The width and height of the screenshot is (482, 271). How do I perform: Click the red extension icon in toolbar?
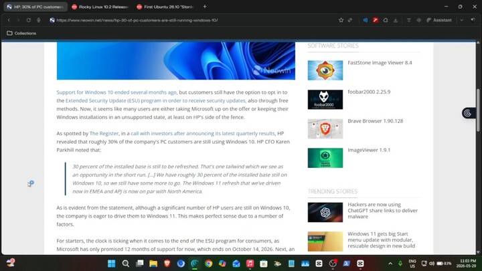[x=376, y=20]
